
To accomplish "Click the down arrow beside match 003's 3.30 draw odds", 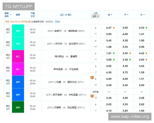I will coord(130,60).
